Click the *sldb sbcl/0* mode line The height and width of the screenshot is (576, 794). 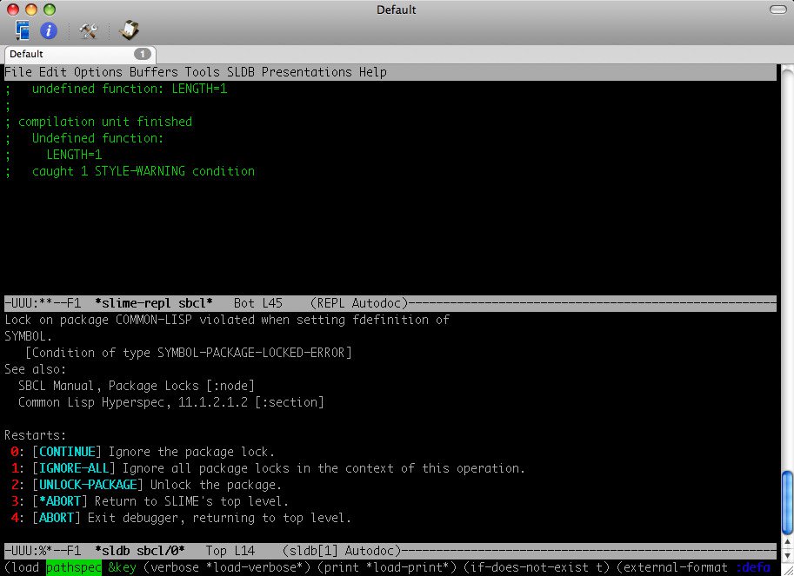click(390, 551)
